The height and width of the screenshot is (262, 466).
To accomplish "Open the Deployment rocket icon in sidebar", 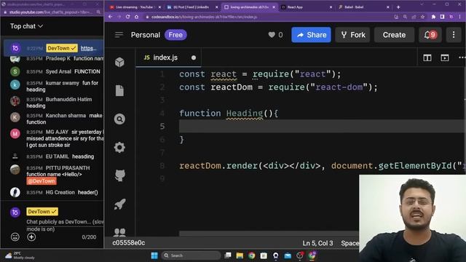I will (119, 204).
